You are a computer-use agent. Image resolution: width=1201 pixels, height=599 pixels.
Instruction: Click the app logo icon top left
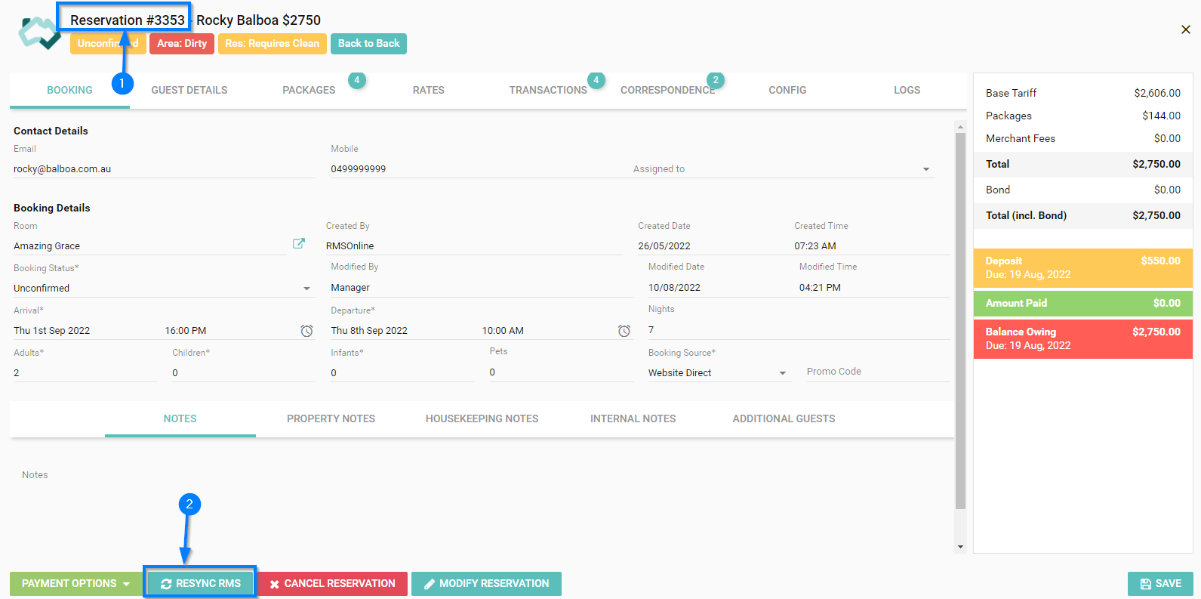tap(39, 33)
